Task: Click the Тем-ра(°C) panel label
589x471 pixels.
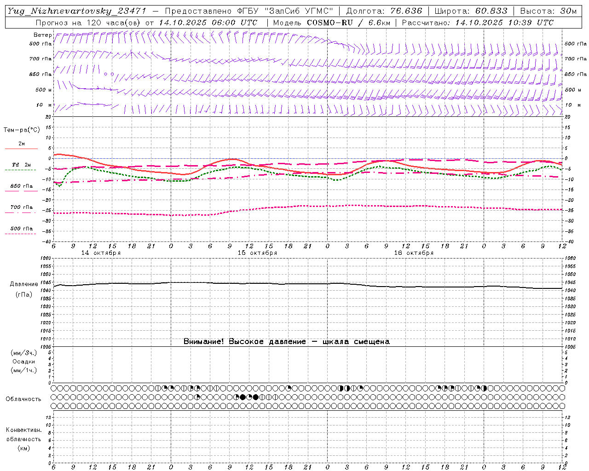Action: (x=22, y=130)
